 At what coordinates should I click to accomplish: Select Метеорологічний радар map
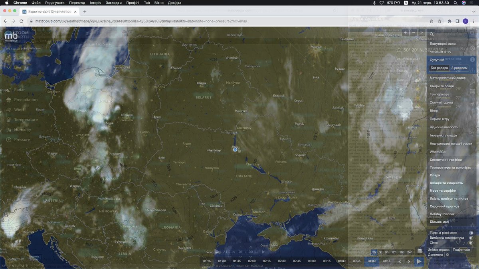(448, 78)
